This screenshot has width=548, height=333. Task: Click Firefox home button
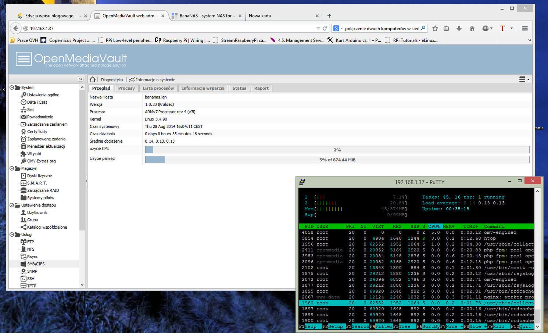pyautogui.click(x=472, y=28)
